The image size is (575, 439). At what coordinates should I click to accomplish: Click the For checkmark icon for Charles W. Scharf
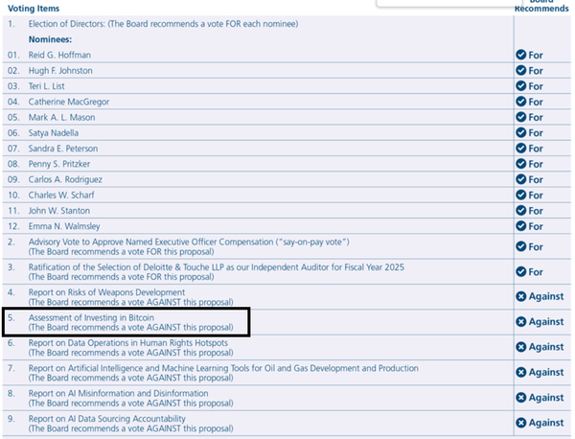(520, 195)
